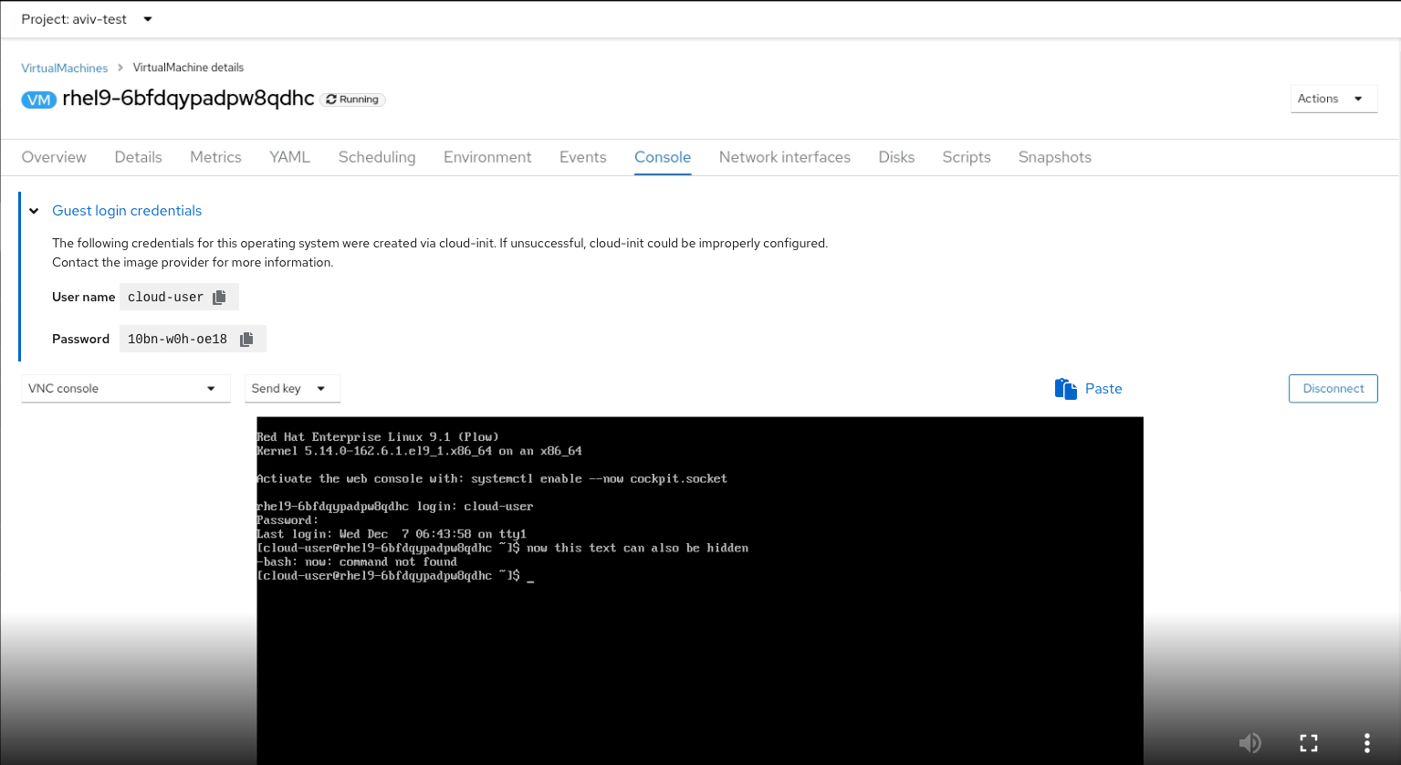The image size is (1401, 765).
Task: Mute the video volume speaker
Action: pos(1249,743)
